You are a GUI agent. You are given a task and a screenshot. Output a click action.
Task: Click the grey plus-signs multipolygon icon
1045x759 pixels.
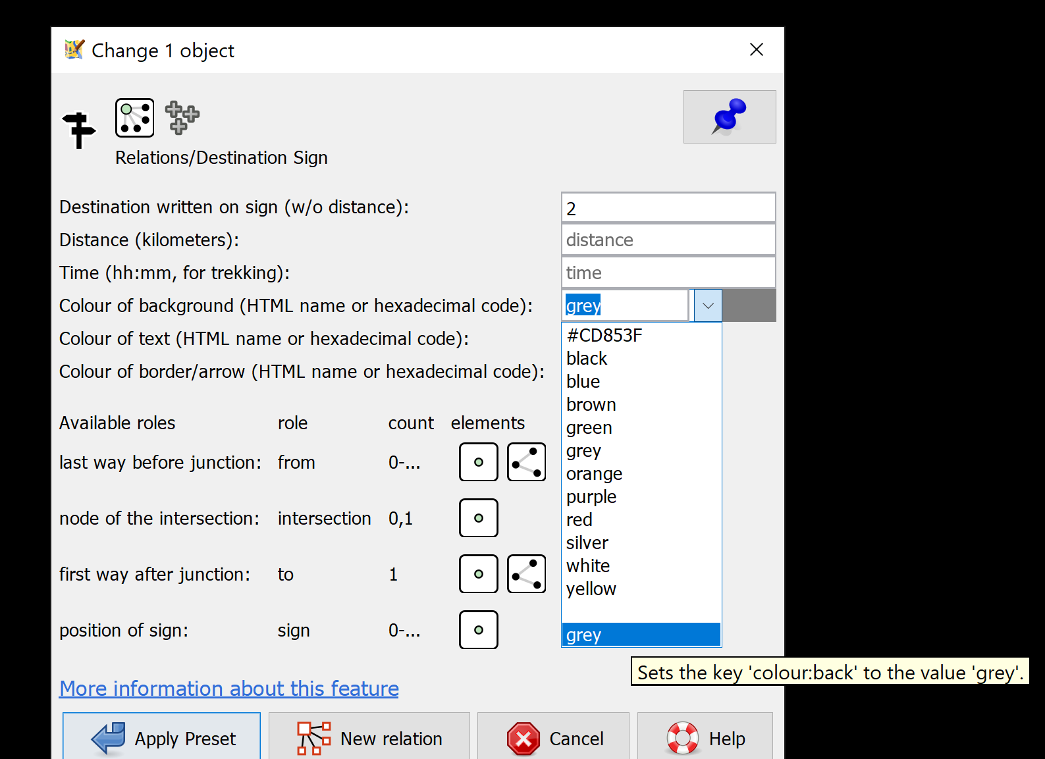[x=182, y=118]
